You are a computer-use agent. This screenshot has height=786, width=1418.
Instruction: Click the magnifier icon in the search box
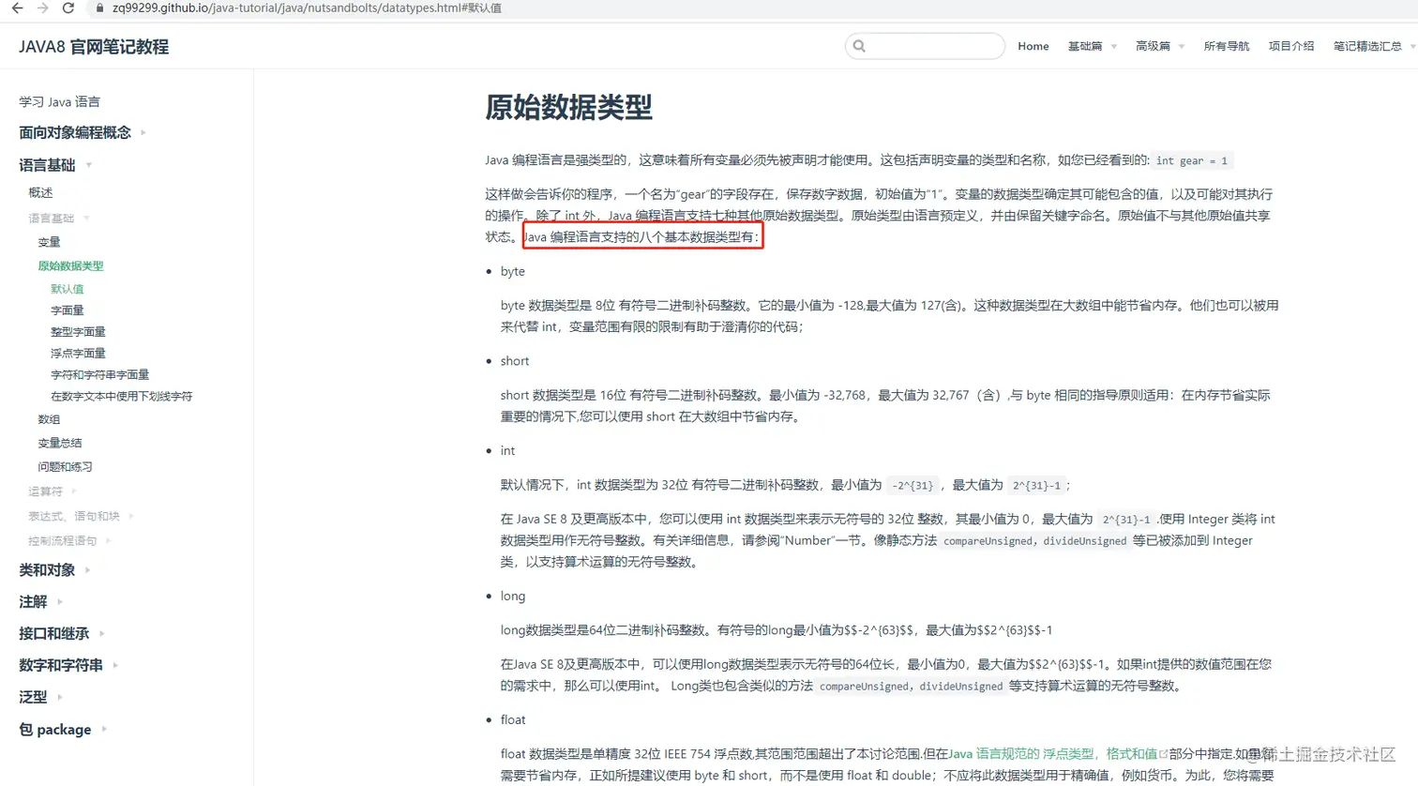859,46
